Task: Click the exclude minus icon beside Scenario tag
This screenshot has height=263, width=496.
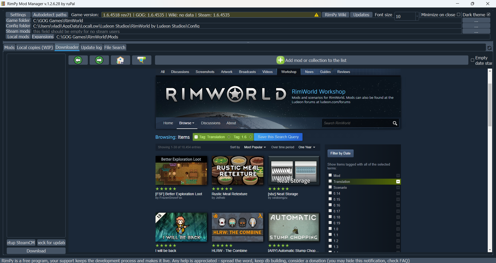Action: click(398, 187)
